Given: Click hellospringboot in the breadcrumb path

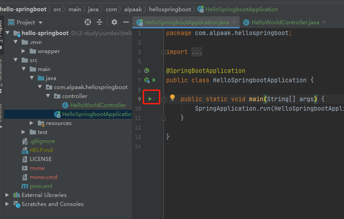Looking at the screenshot, I should (x=170, y=9).
